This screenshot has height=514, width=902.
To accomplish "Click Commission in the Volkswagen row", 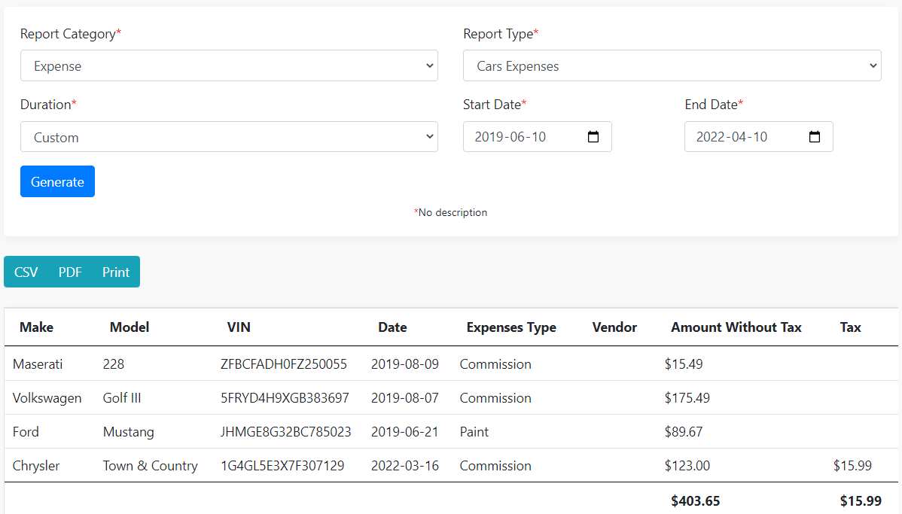I will pos(495,398).
